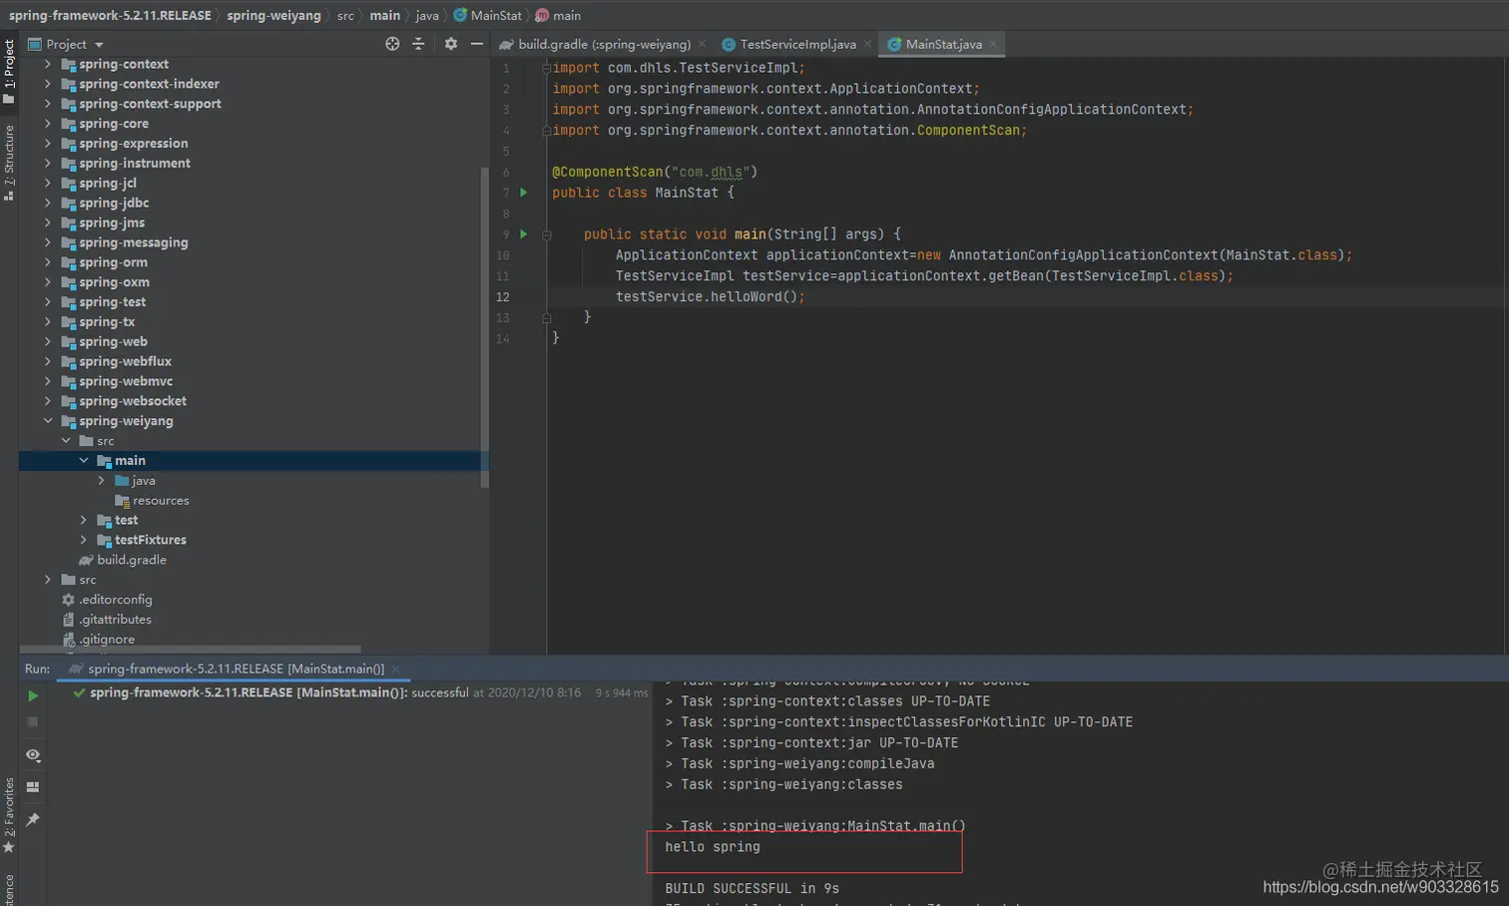This screenshot has width=1509, height=906.
Task: Close the TestServiceImpl.java tab
Action: 867,44
